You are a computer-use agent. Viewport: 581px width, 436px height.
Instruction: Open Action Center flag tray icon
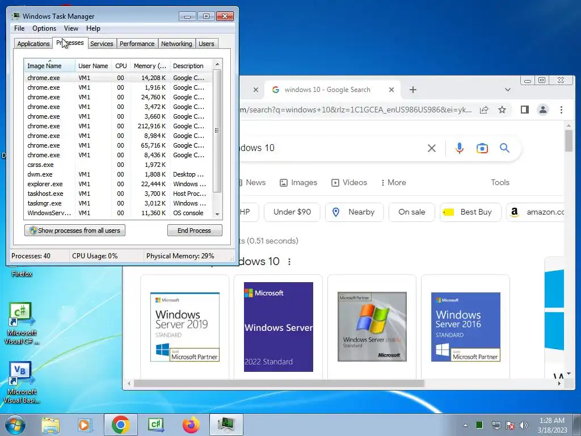point(510,425)
